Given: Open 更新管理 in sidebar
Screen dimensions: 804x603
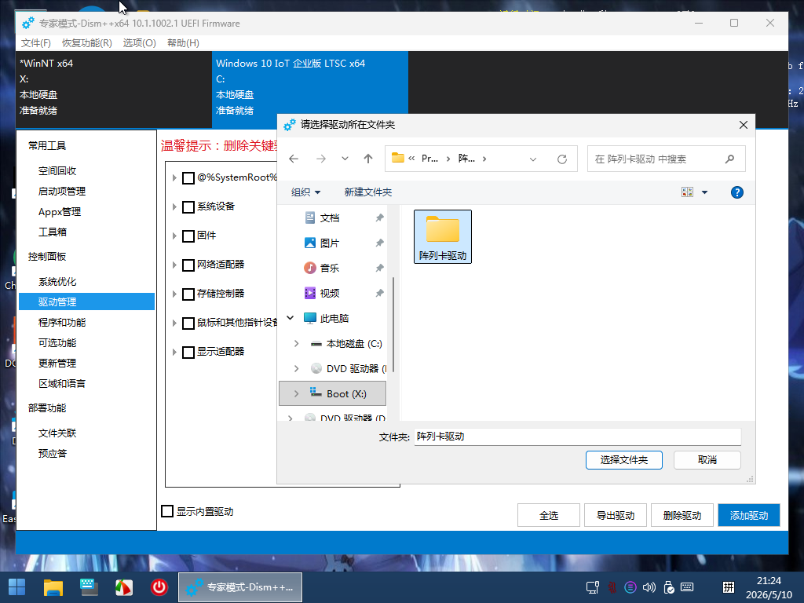Looking at the screenshot, I should [57, 363].
